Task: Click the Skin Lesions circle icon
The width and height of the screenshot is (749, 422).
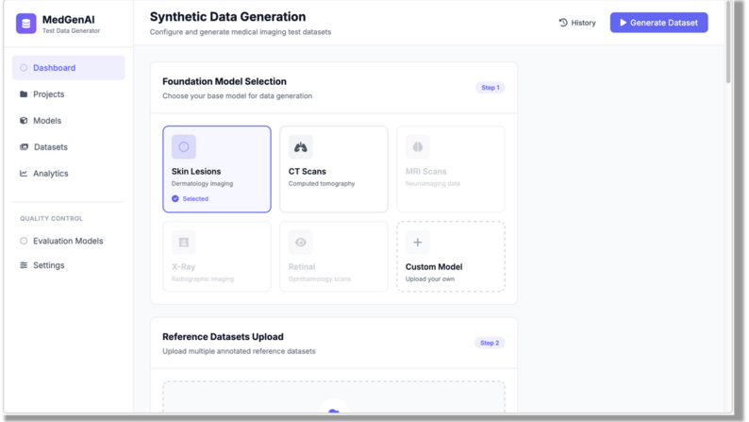Action: (184, 147)
